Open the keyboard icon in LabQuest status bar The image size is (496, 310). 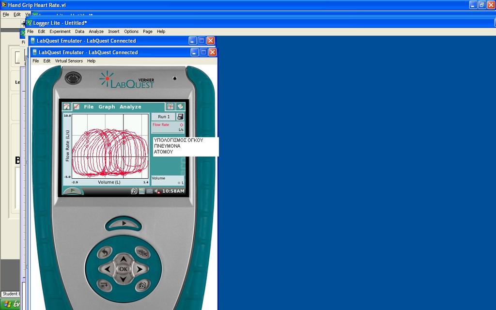point(149,191)
